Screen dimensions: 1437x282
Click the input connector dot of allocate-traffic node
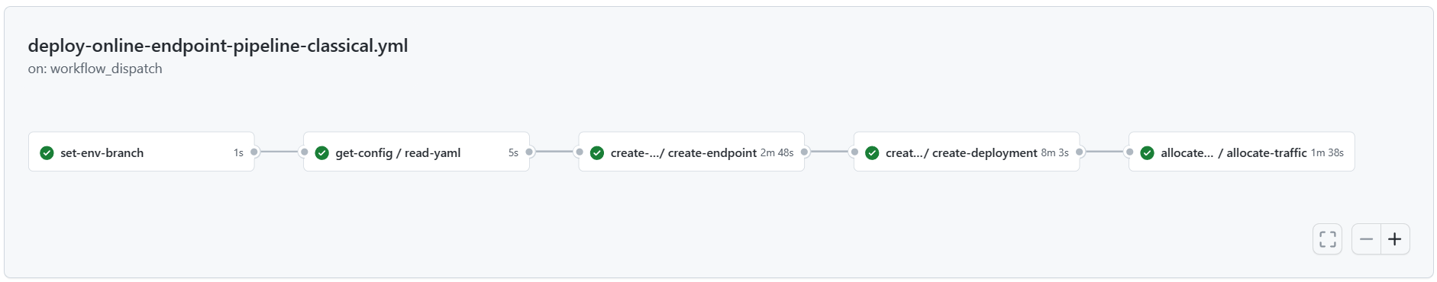(1129, 152)
